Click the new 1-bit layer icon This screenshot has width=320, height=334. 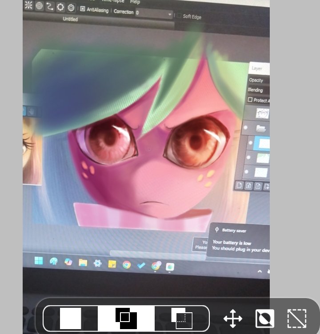coord(258,186)
